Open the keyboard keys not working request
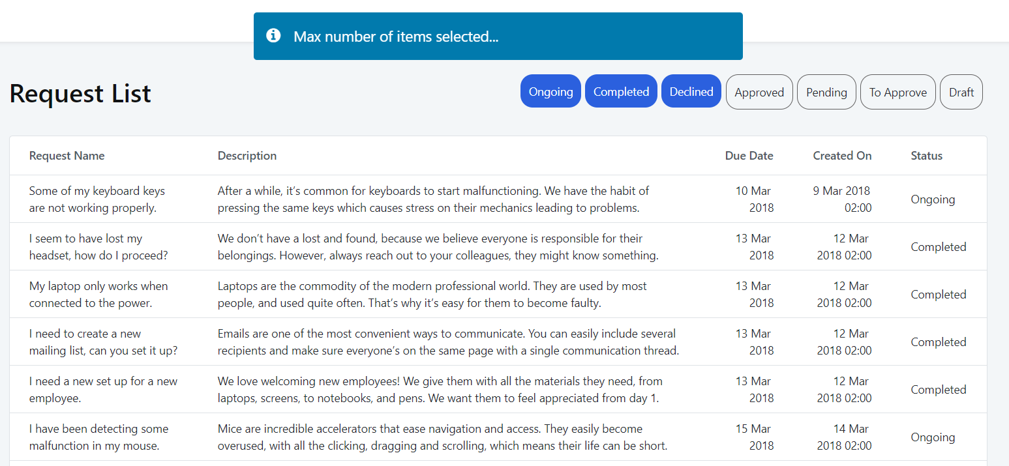This screenshot has width=1009, height=466. (97, 199)
